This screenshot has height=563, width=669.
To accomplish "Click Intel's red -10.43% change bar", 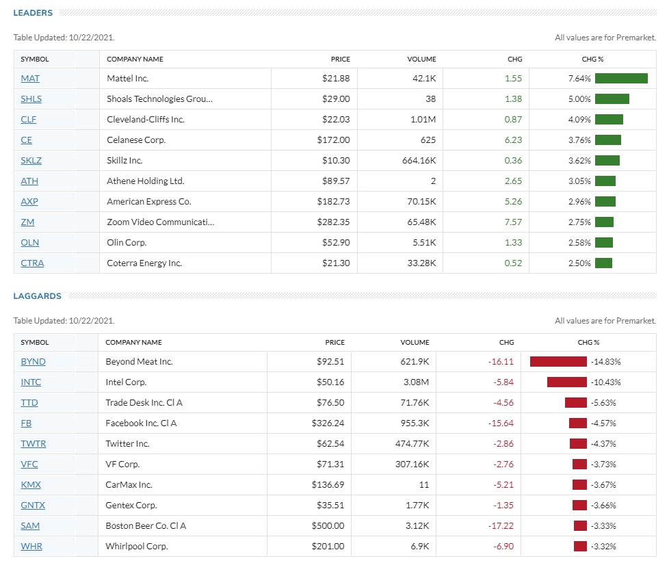I will pyautogui.click(x=566, y=382).
